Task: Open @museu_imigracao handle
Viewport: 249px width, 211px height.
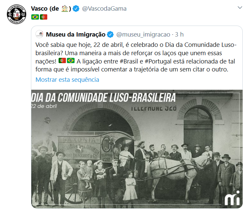Action: [143, 35]
